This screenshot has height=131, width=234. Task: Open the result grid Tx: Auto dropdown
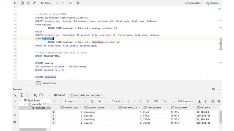(118, 101)
